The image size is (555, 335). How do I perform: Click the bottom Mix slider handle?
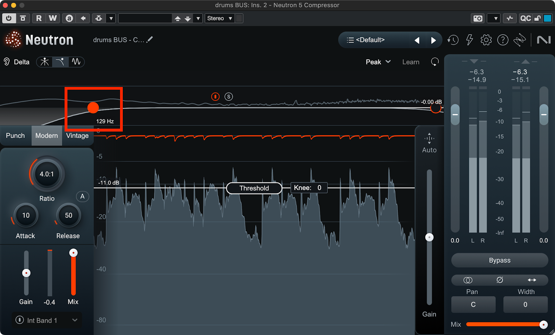click(543, 325)
